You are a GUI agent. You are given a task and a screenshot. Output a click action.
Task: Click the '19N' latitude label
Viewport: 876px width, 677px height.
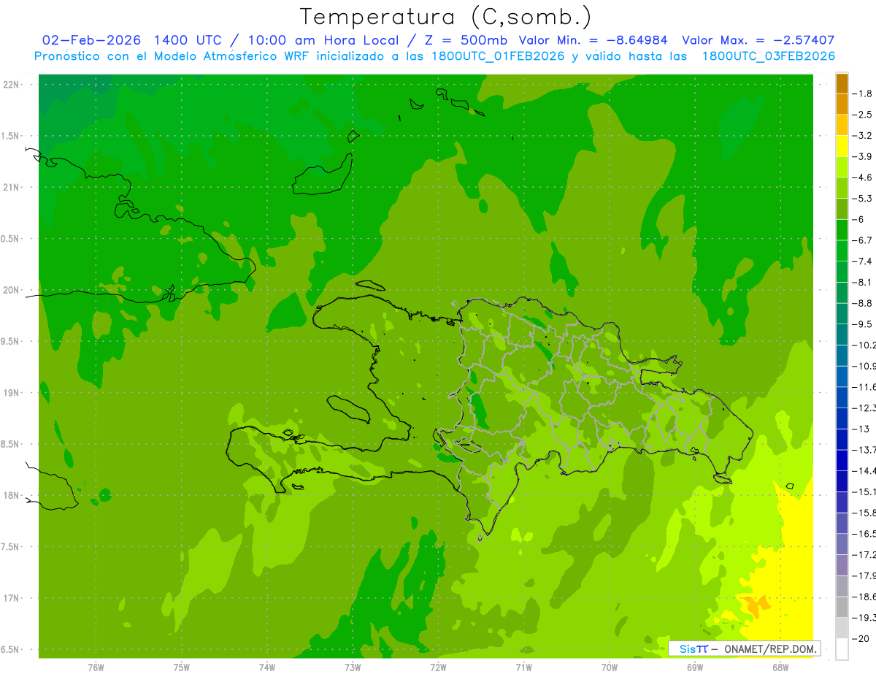click(x=11, y=393)
